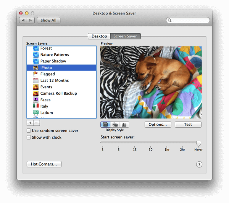Click the Forest screen saver icon
This screenshot has width=229, height=203.
click(x=35, y=49)
